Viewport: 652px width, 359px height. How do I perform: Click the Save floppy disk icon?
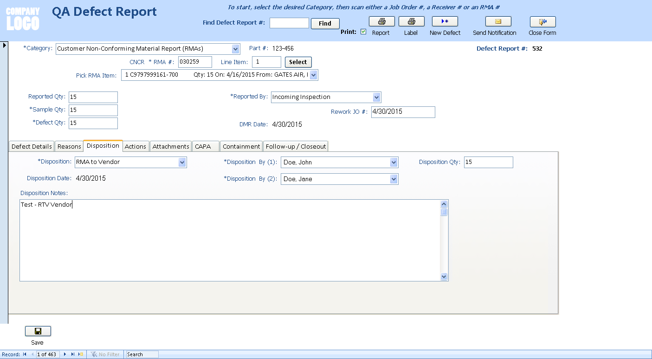pos(38,331)
